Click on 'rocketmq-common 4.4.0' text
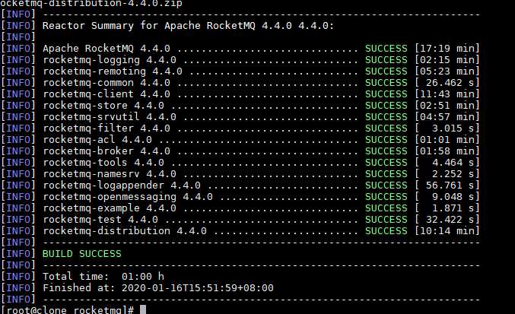The width and height of the screenshot is (515, 314). (x=106, y=83)
